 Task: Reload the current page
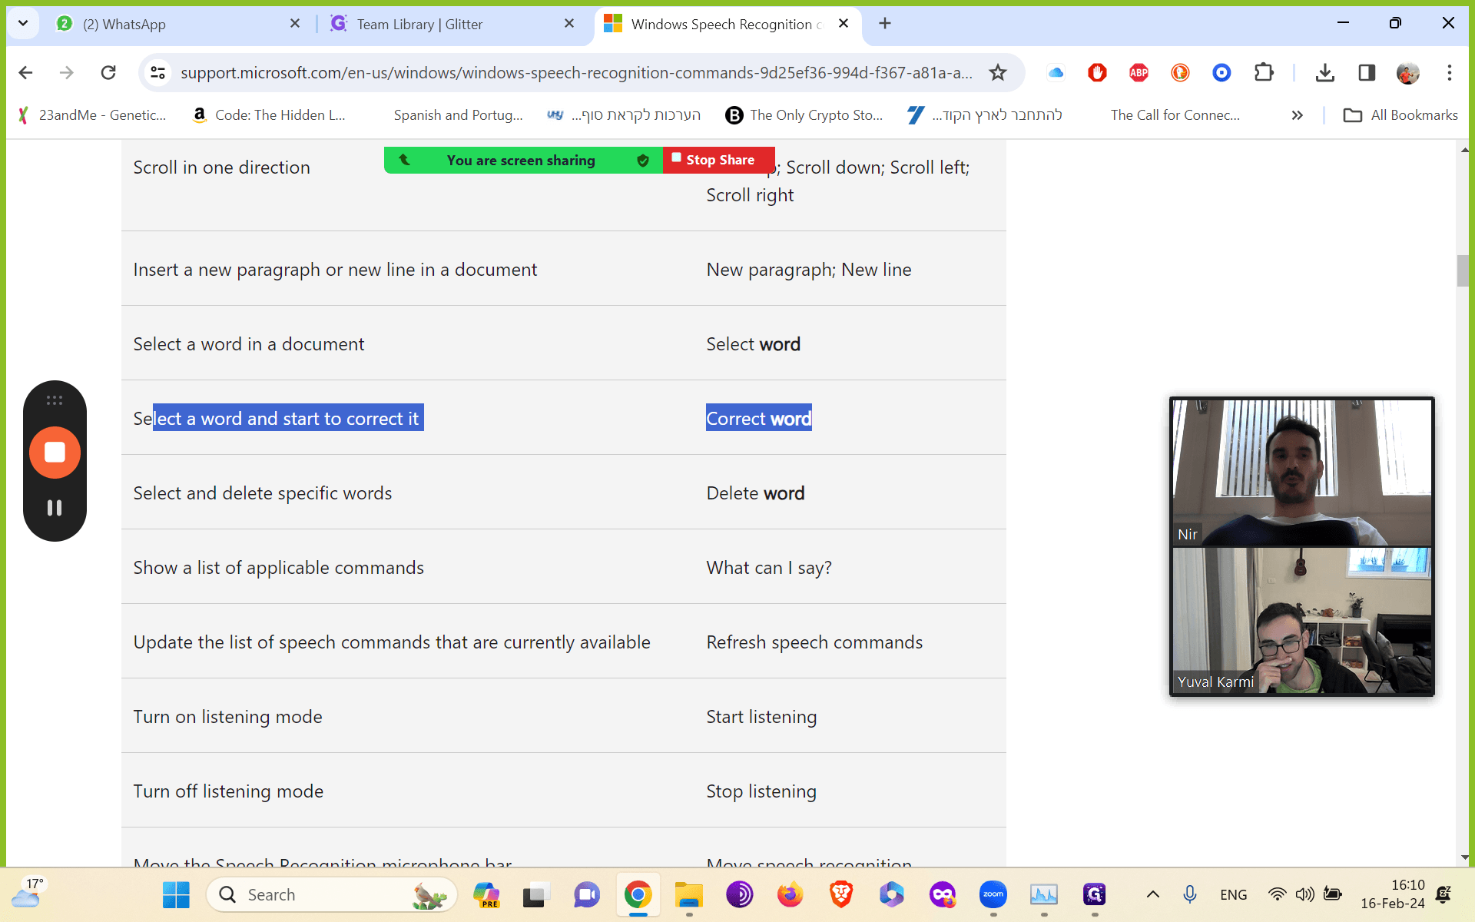pos(108,73)
